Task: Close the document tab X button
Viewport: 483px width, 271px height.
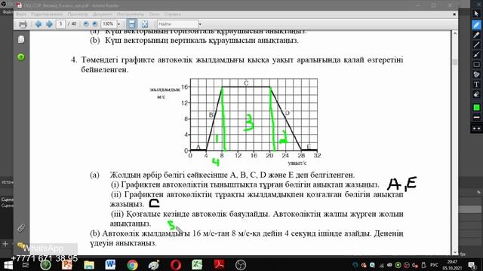Action: point(454,14)
